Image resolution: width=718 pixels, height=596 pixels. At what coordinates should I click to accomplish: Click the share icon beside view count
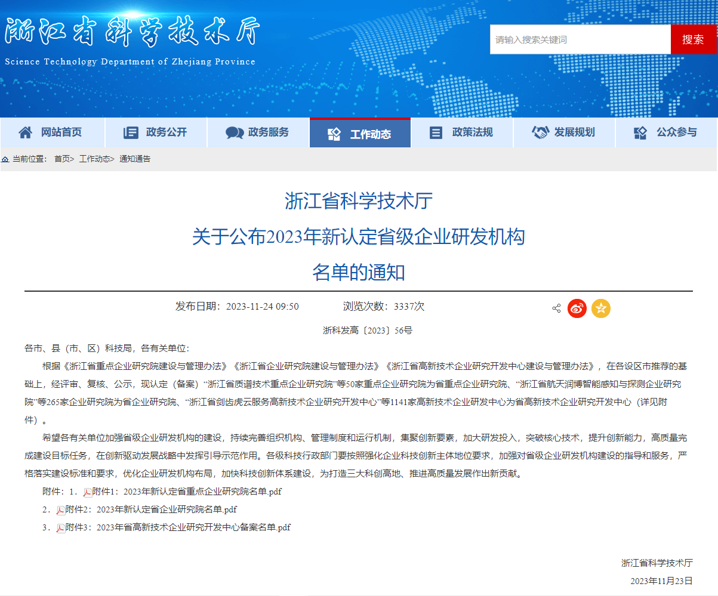[x=556, y=308]
